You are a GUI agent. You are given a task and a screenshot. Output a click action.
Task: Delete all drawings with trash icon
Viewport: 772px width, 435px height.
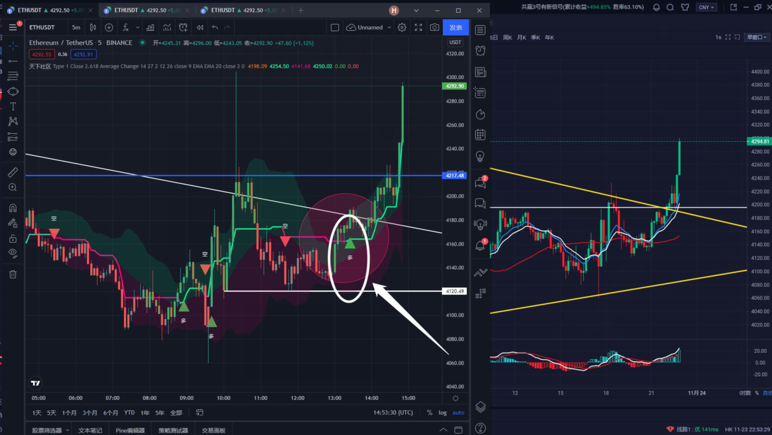point(13,274)
